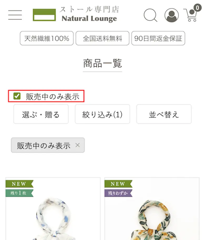Click the cart item count badge

pyautogui.click(x=197, y=8)
